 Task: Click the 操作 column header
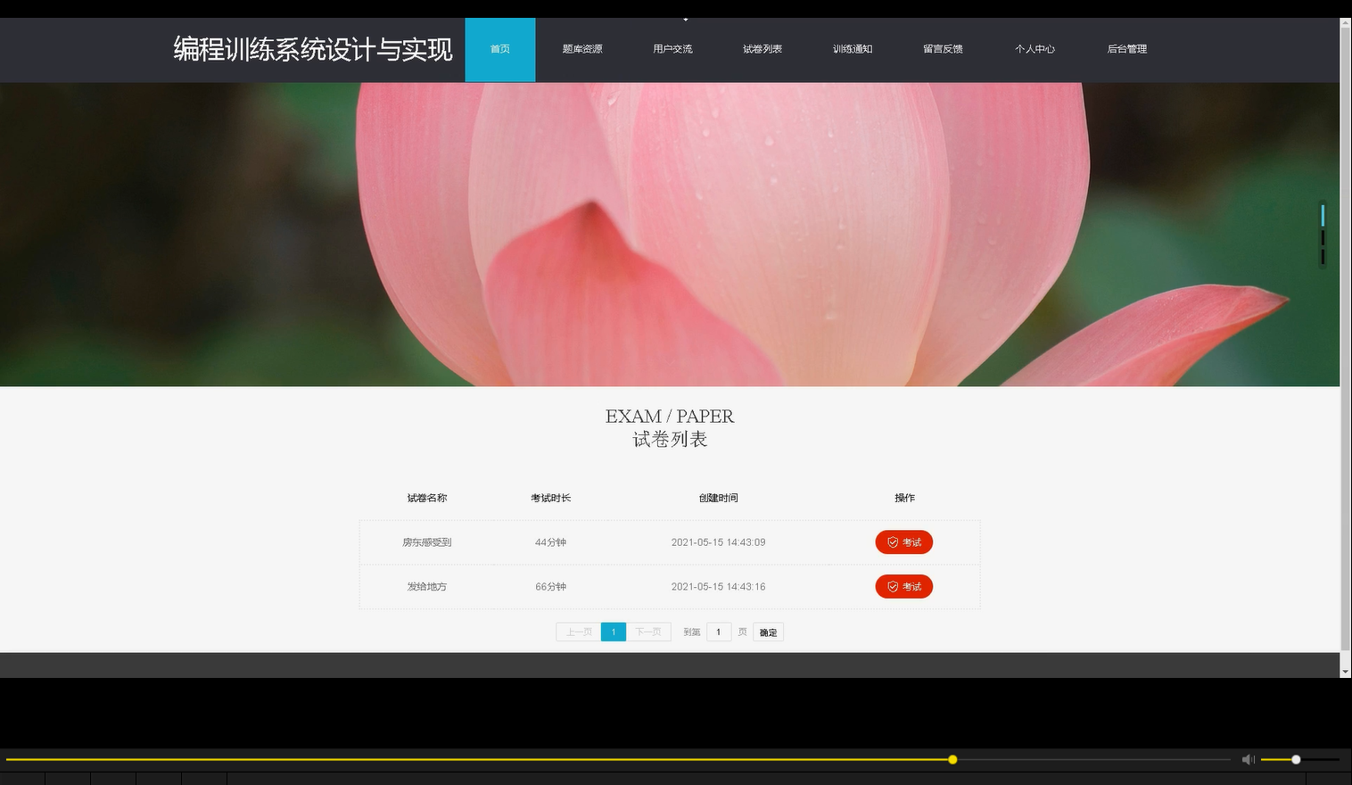point(904,498)
